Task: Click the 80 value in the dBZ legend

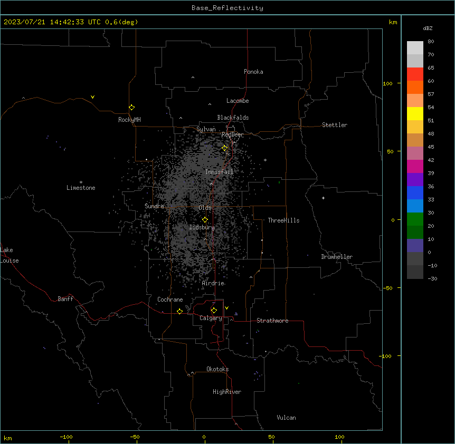Action: point(431,41)
